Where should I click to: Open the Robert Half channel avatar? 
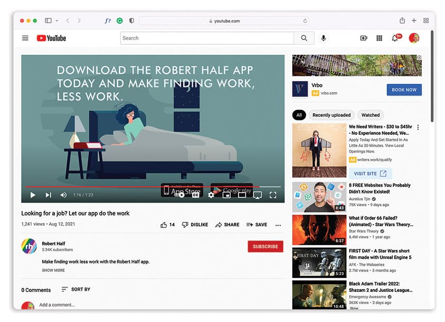point(29,246)
